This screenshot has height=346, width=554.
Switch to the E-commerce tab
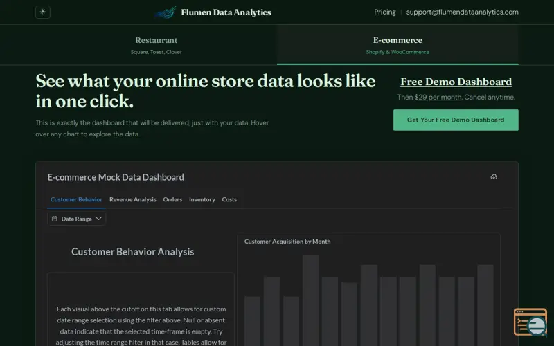[397, 45]
